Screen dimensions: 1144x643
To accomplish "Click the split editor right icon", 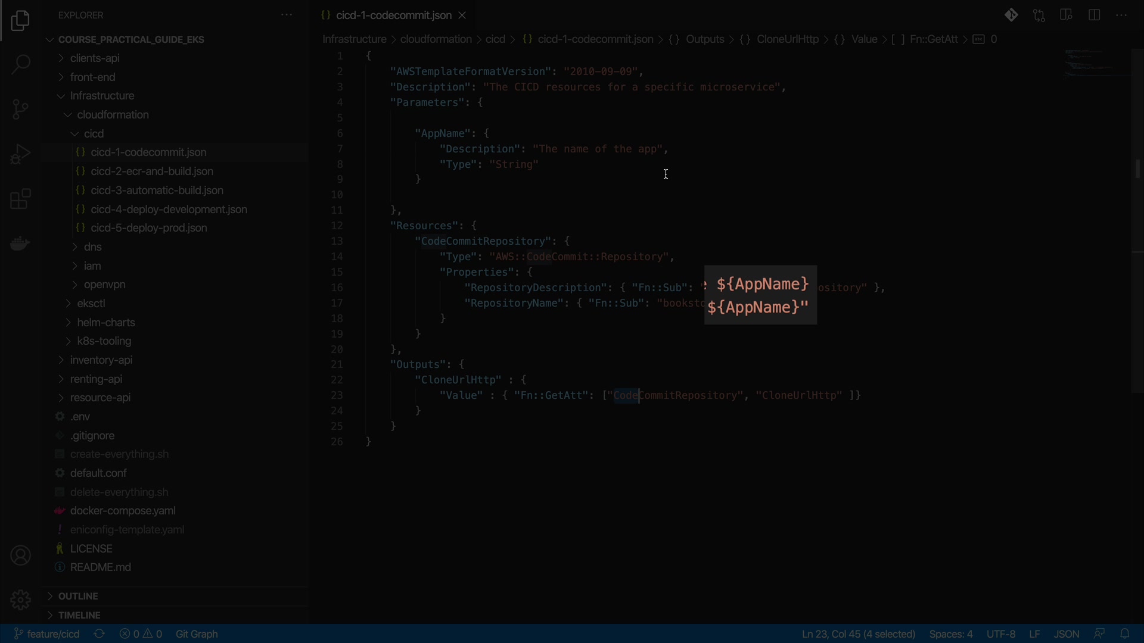I will pyautogui.click(x=1094, y=15).
